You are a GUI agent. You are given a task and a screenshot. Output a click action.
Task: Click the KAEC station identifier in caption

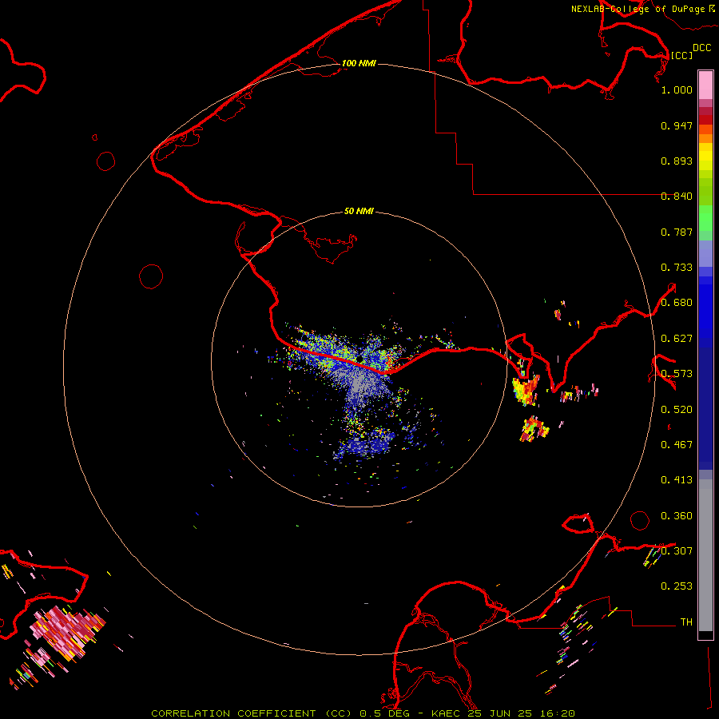click(446, 713)
